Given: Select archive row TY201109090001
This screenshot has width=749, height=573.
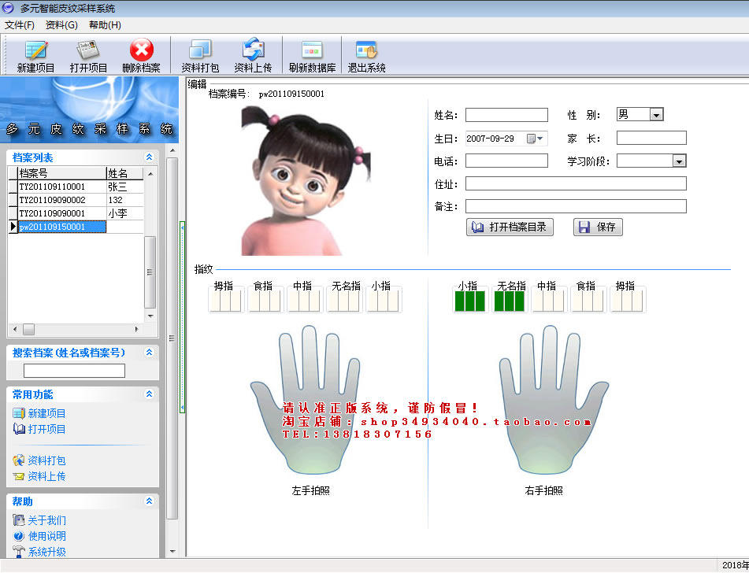Looking at the screenshot, I should pyautogui.click(x=76, y=213).
